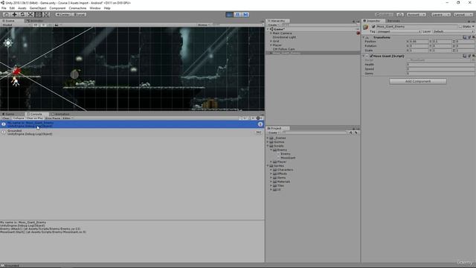Toggle Center pivot mode button

pyautogui.click(x=62, y=14)
